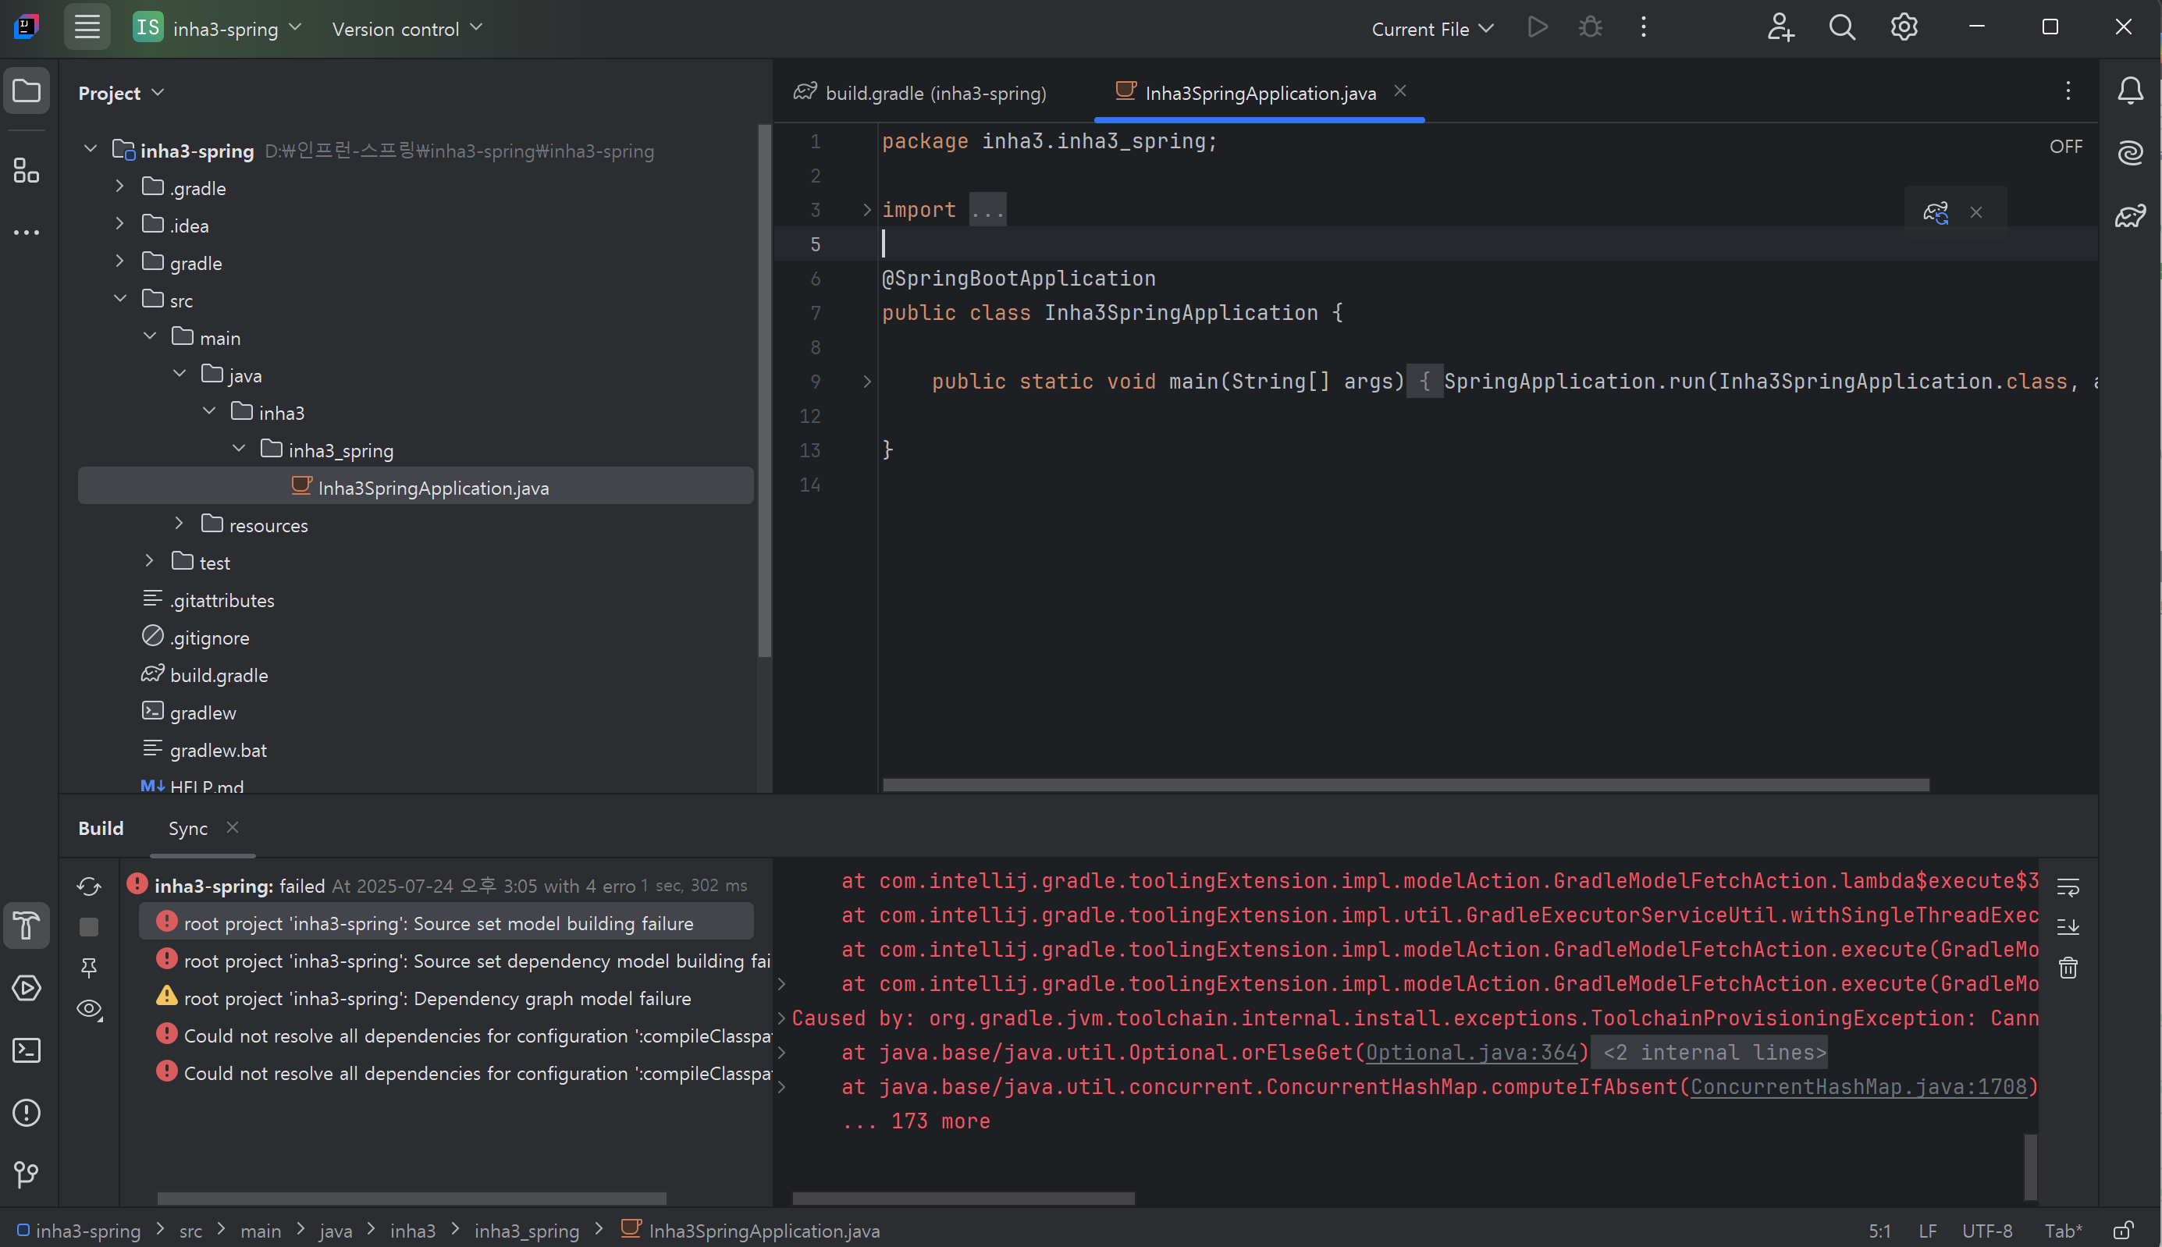This screenshot has height=1247, width=2162.
Task: Open the Problems tool window icon
Action: click(x=27, y=1114)
